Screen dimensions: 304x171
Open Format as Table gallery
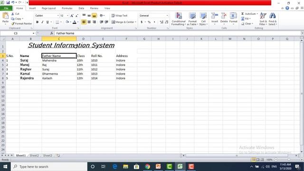[192, 19]
